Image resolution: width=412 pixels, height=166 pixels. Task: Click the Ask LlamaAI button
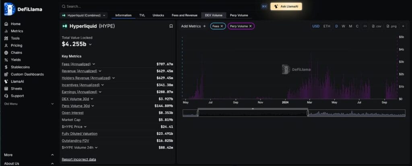coord(286,6)
